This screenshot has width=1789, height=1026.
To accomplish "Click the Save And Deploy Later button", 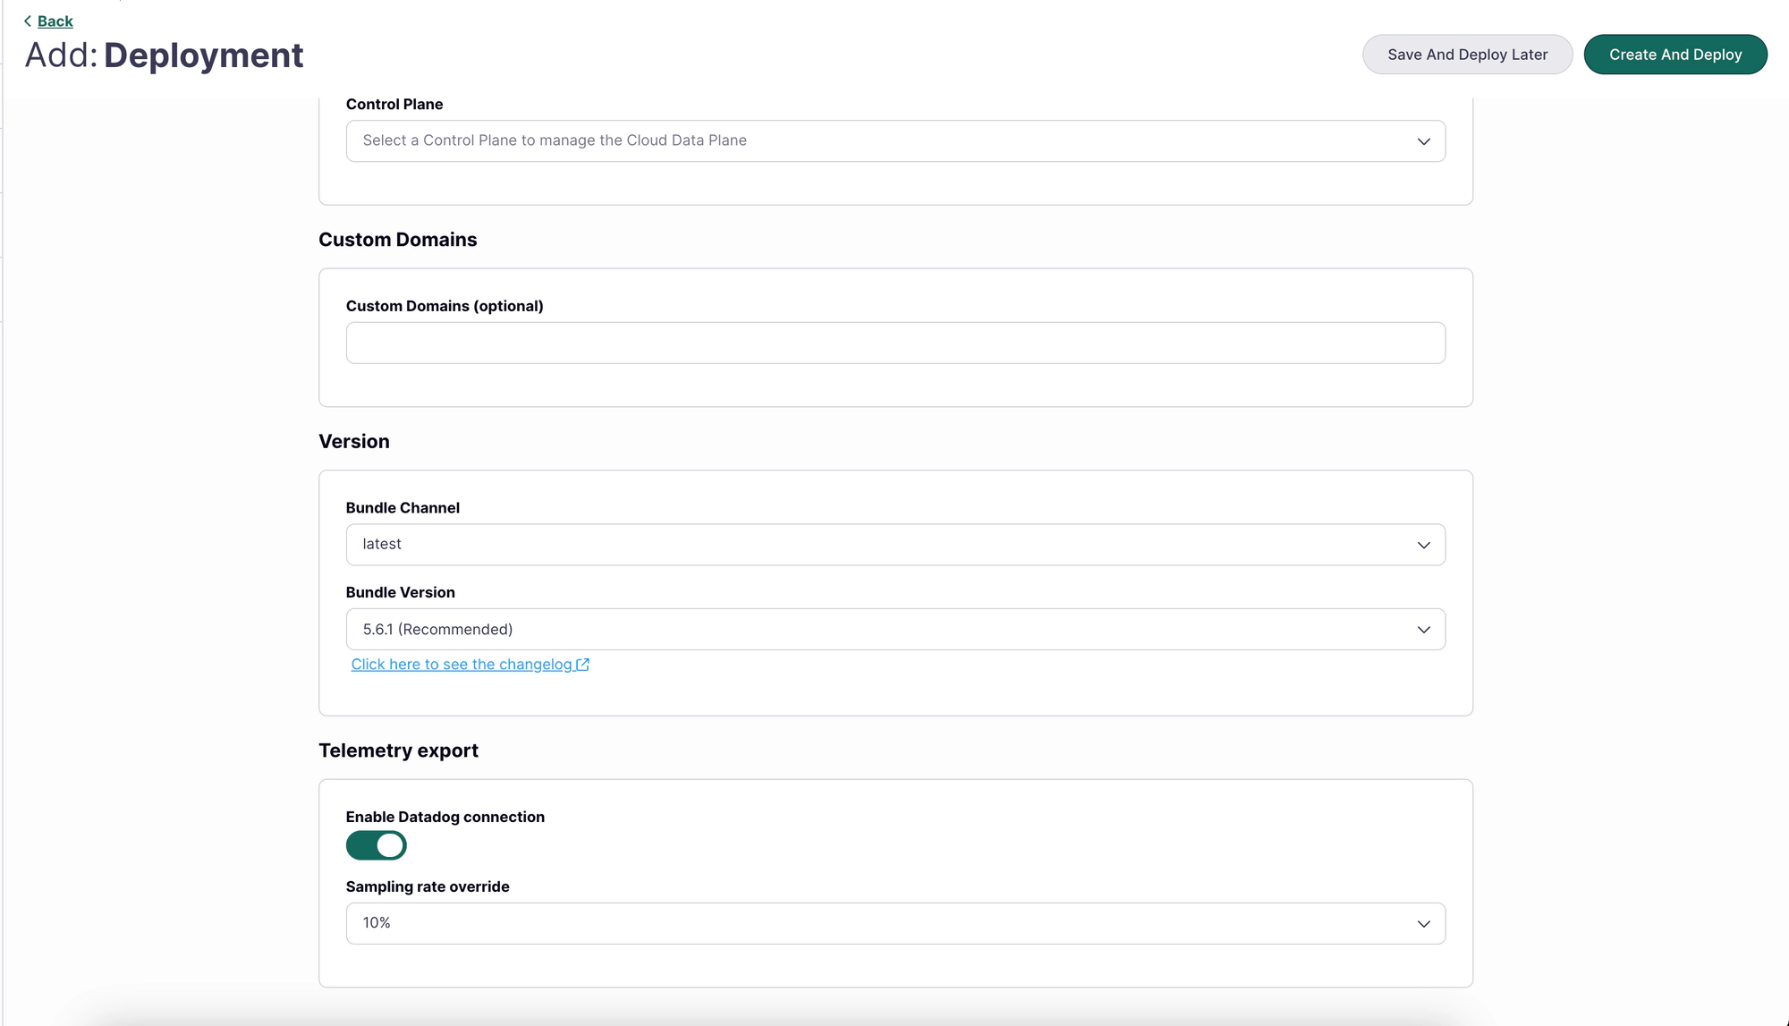I will tap(1466, 54).
